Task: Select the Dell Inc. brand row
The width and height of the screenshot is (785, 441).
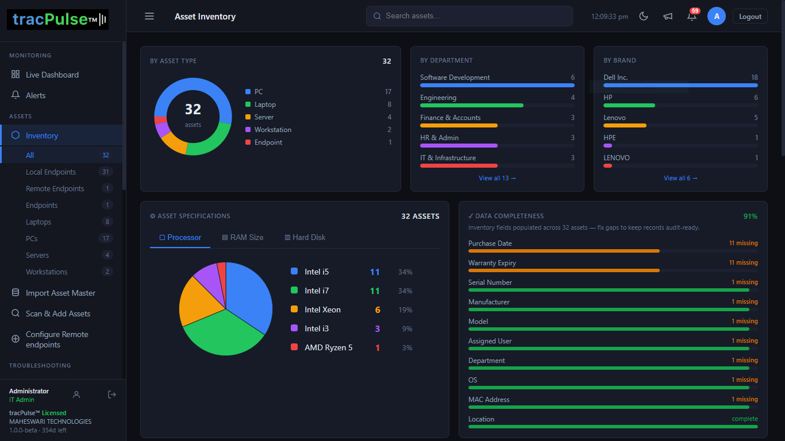Action: click(680, 80)
